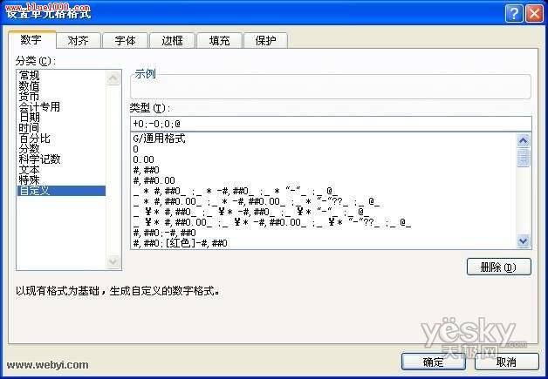This screenshot has width=548, height=379.
Task: Open the 保护 tab
Action: tap(265, 40)
